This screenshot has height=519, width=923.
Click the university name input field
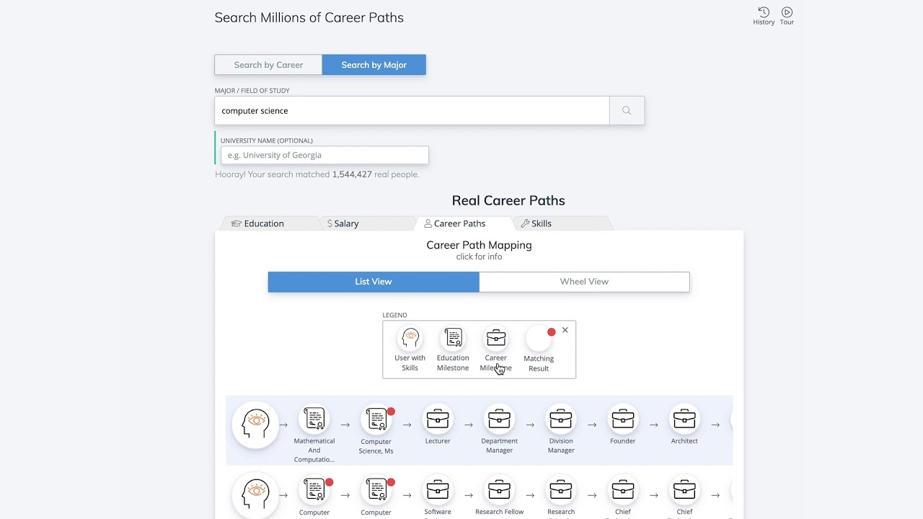coord(324,155)
